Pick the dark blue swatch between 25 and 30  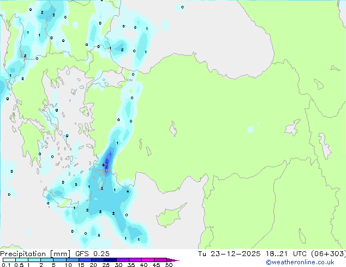point(110,260)
